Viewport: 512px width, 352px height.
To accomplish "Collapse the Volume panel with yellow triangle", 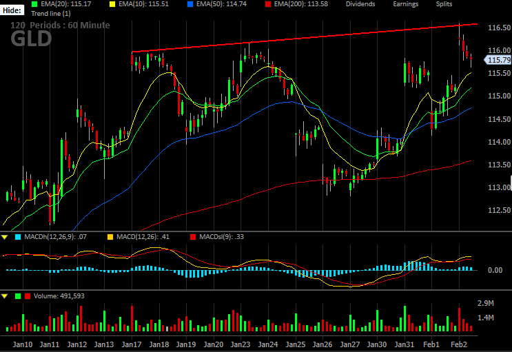I will pos(5,296).
